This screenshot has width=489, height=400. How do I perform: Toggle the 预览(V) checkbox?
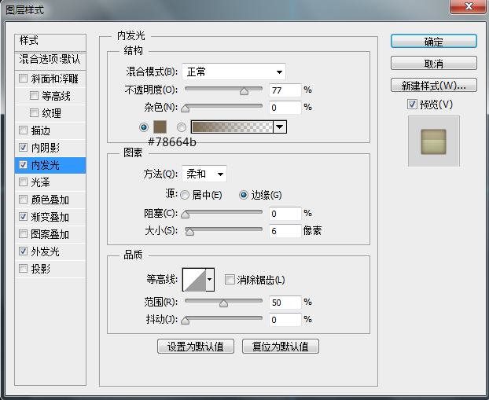pos(412,105)
